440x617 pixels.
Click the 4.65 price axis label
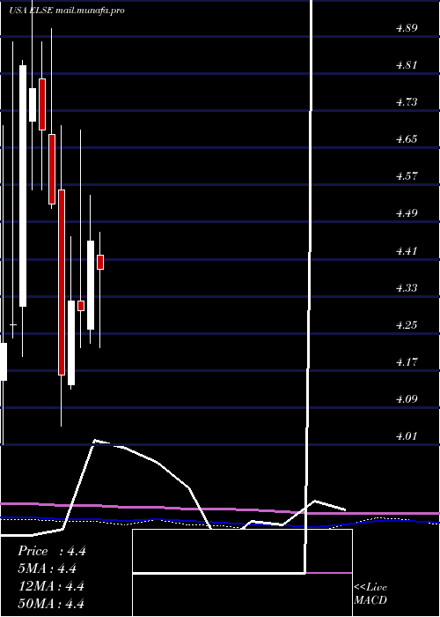pyautogui.click(x=407, y=139)
